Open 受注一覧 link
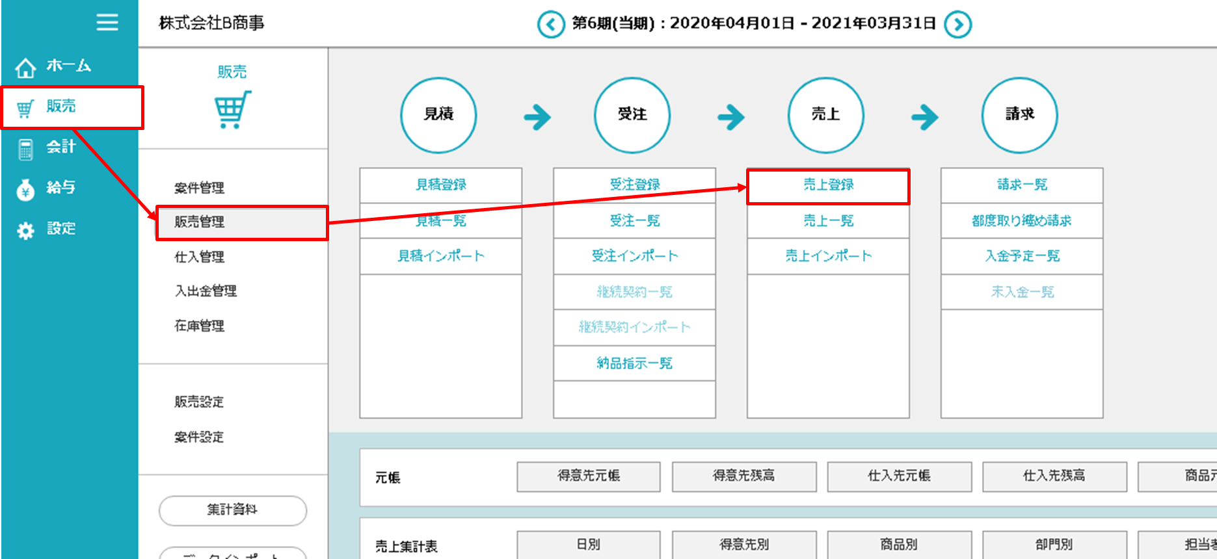Viewport: 1217px width, 559px height. click(634, 221)
